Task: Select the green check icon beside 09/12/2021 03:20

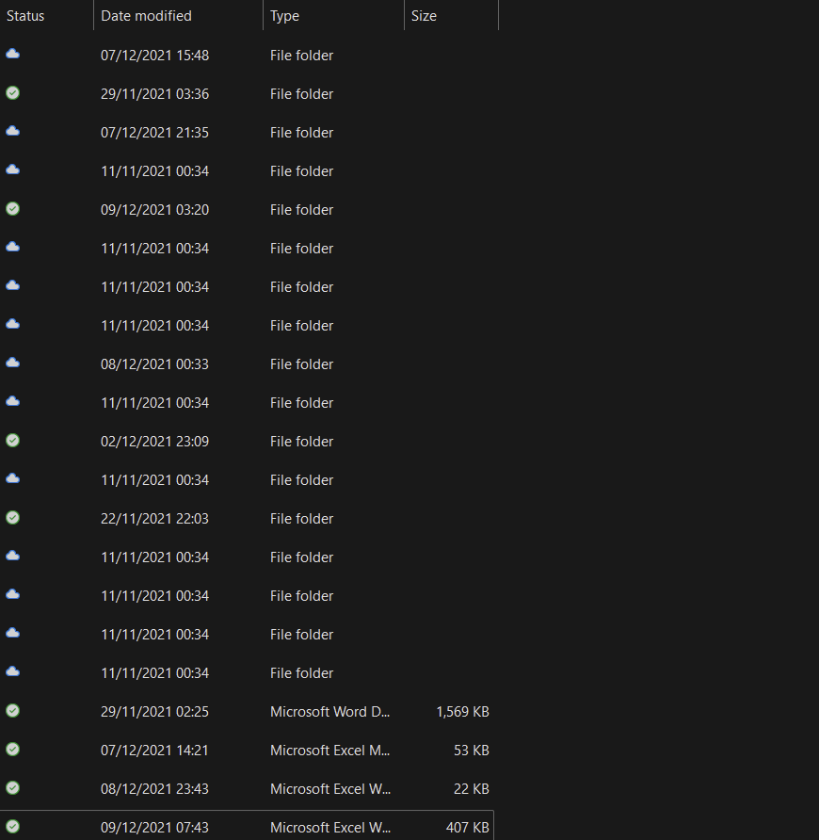Action: coord(13,209)
